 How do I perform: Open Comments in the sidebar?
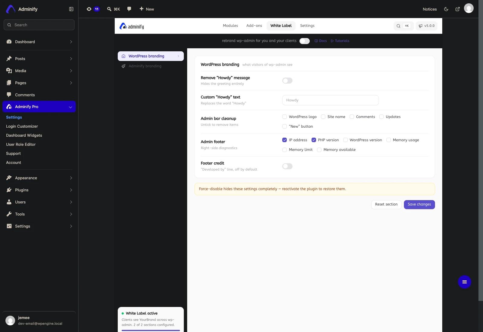point(39,95)
